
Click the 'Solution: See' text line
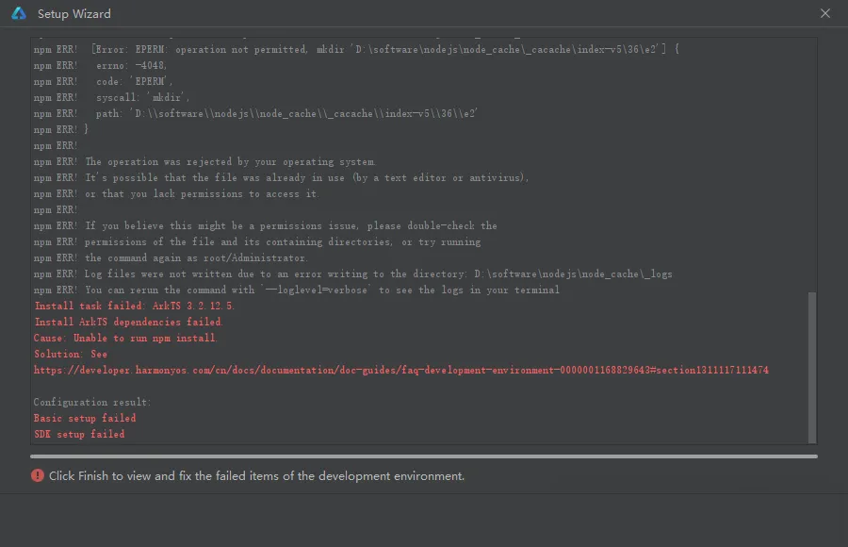click(71, 355)
